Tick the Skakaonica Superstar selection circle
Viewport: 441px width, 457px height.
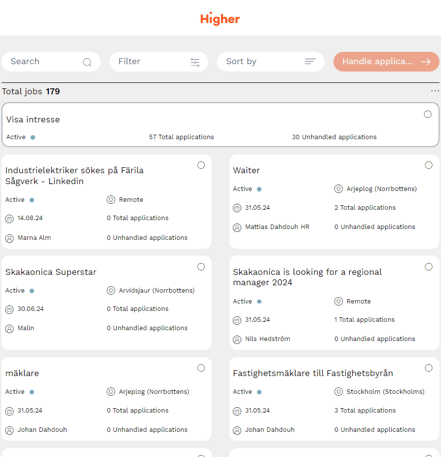[201, 267]
